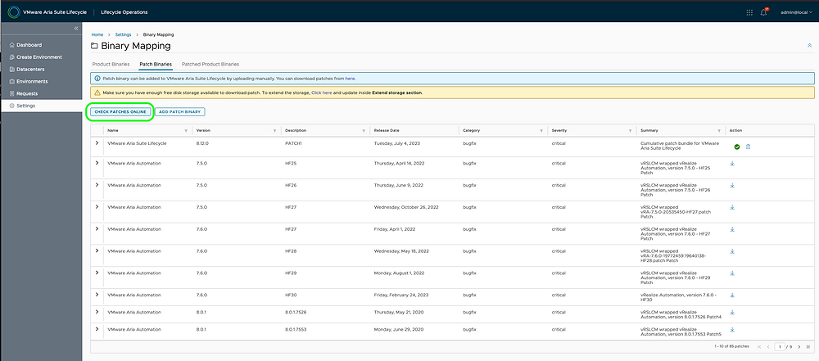This screenshot has height=361, width=819.
Task: Click 'Tuesday, July 4, 2023' release date
Action: (x=397, y=143)
